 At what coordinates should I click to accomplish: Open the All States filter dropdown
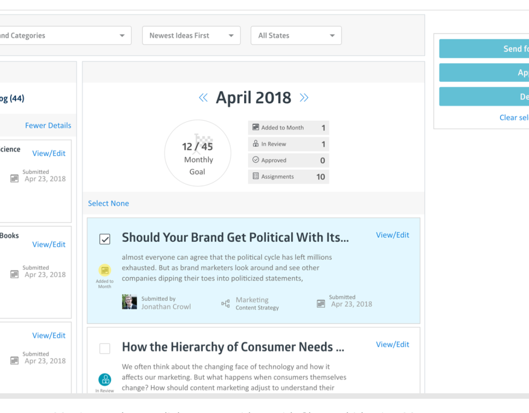[x=296, y=35]
